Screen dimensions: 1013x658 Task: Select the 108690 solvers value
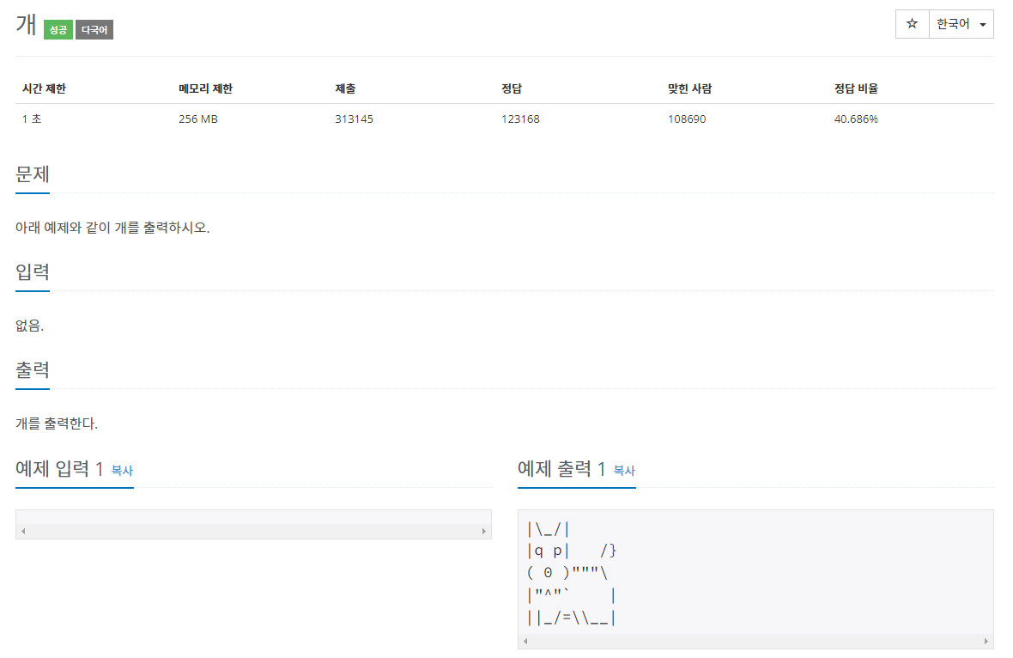click(x=687, y=119)
